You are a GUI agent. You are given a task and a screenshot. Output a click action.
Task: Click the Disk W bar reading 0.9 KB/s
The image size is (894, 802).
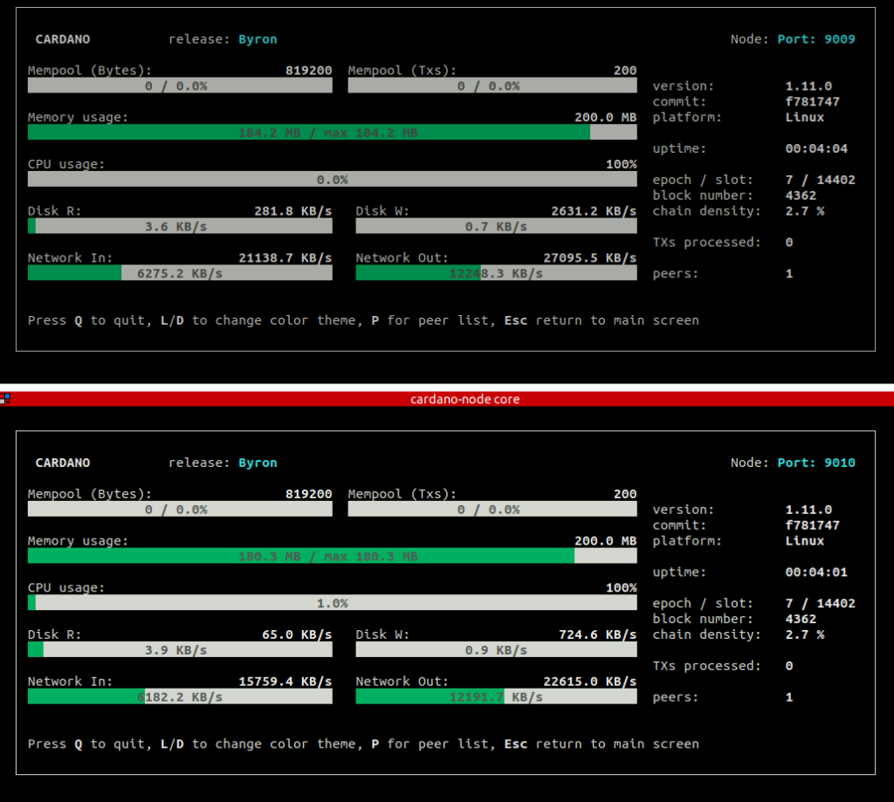click(496, 650)
